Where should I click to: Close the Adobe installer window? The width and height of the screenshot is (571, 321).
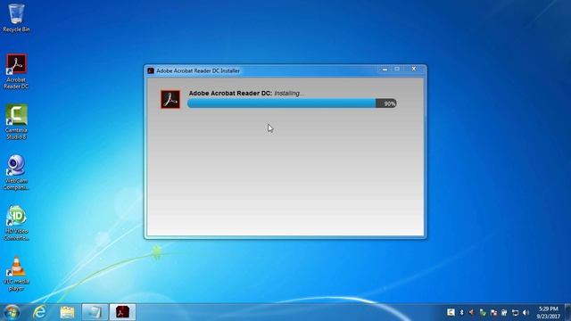click(414, 69)
